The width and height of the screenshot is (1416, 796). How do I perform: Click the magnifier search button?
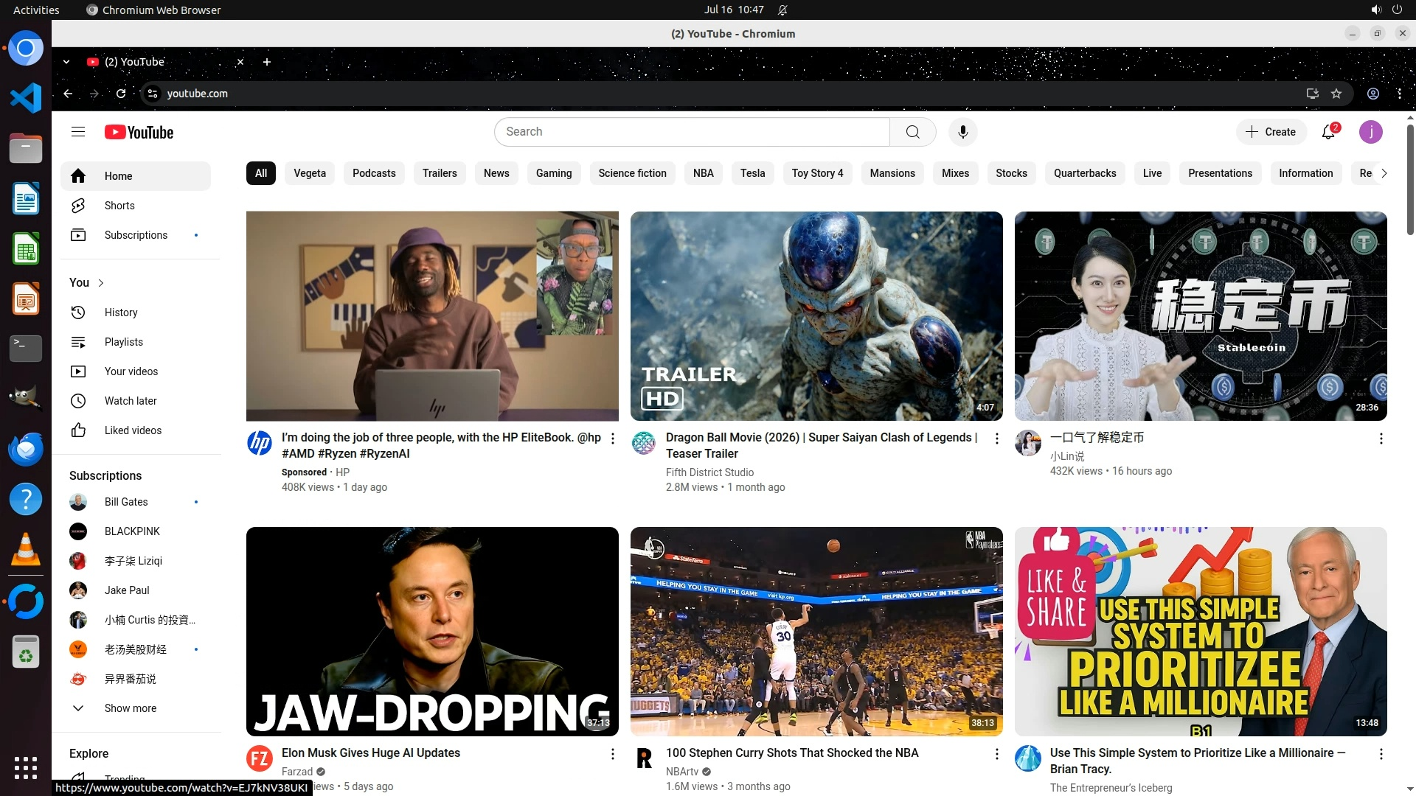(x=912, y=132)
